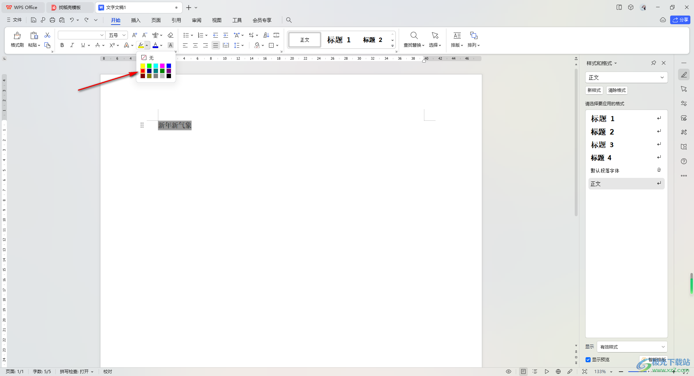Screen dimensions: 694x376
Task: Click the Increase font size icon
Action: click(x=134, y=35)
